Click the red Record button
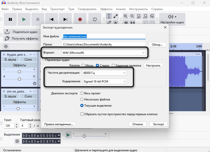 pos(80,19)
